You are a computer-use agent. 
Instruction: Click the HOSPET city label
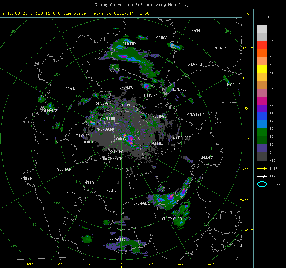click(172, 149)
